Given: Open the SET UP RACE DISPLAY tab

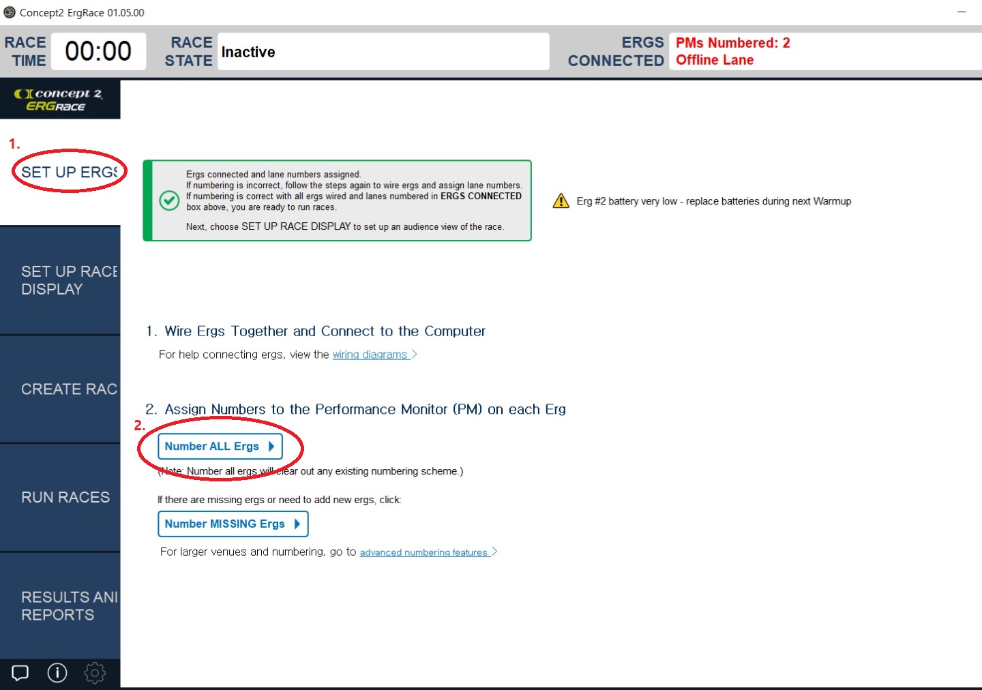Looking at the screenshot, I should pyautogui.click(x=60, y=280).
